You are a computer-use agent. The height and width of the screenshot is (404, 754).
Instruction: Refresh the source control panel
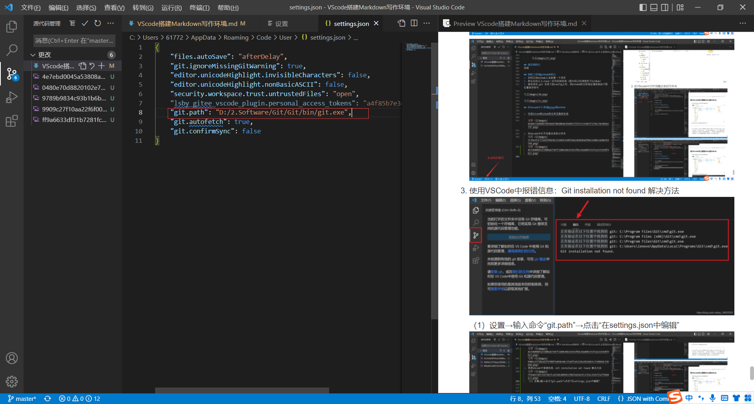pos(98,24)
